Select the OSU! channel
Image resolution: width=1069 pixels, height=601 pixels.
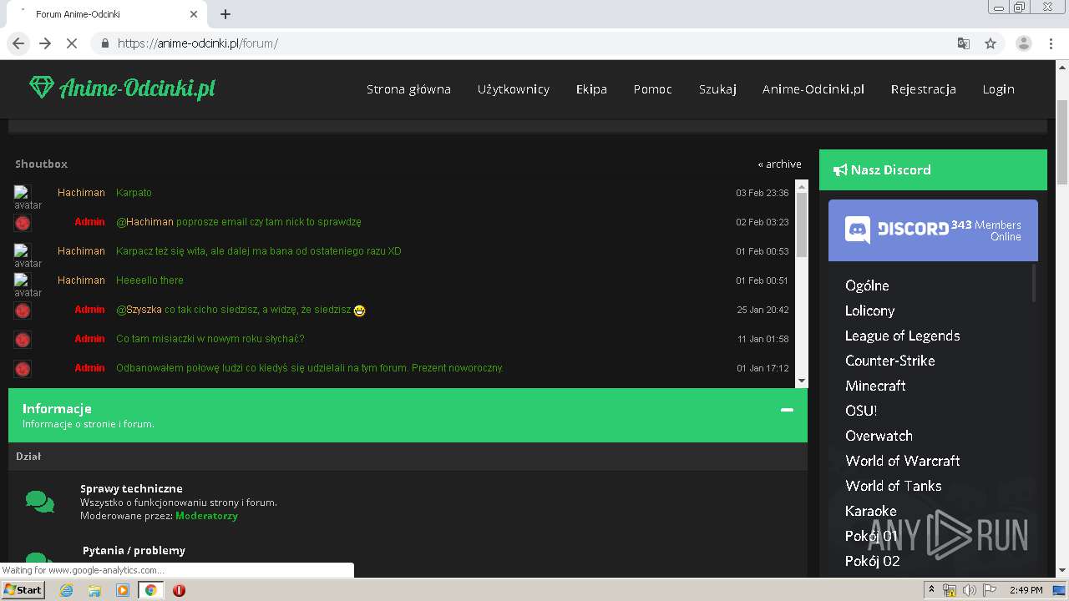click(860, 411)
